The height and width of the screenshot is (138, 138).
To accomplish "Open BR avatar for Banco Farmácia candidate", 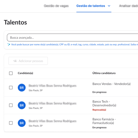I will [22, 123].
